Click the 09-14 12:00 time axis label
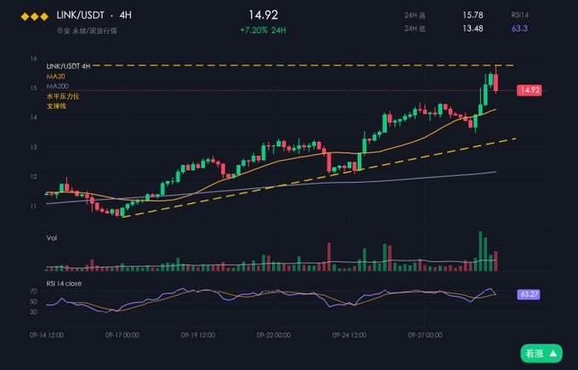The height and width of the screenshot is (370, 578). (47, 335)
